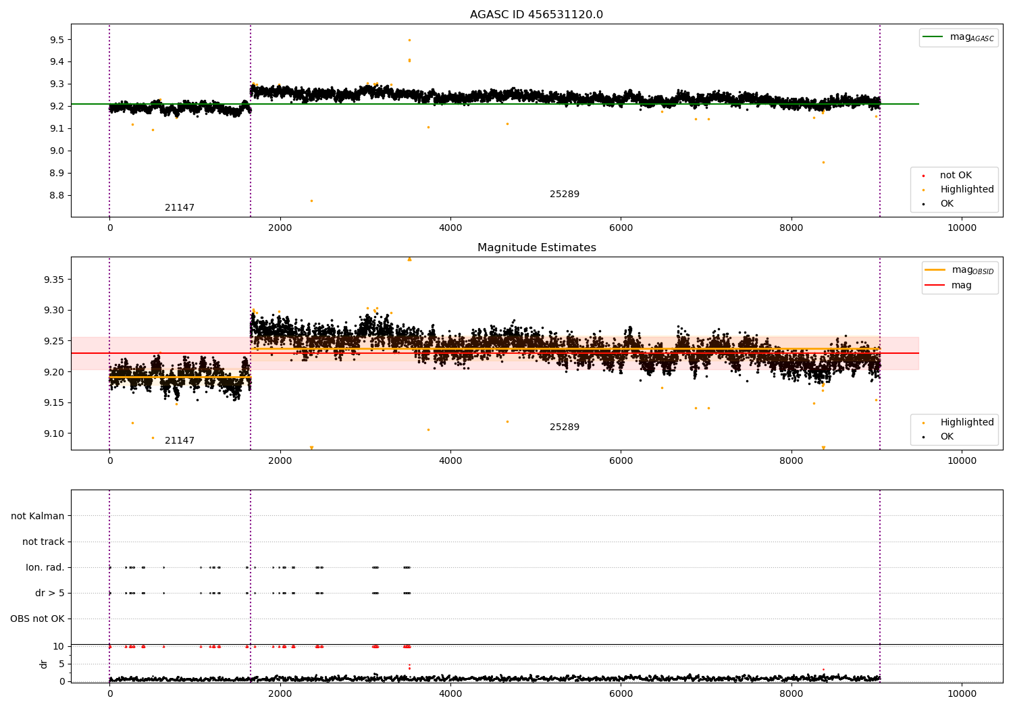The height and width of the screenshot is (709, 1013).
Task: Click 'Highlighted' in the top plot legend
Action: point(967,190)
